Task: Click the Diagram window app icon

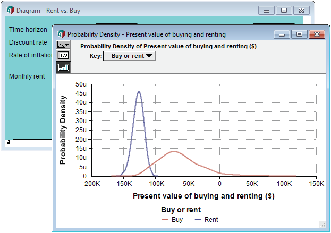Action: (10, 10)
